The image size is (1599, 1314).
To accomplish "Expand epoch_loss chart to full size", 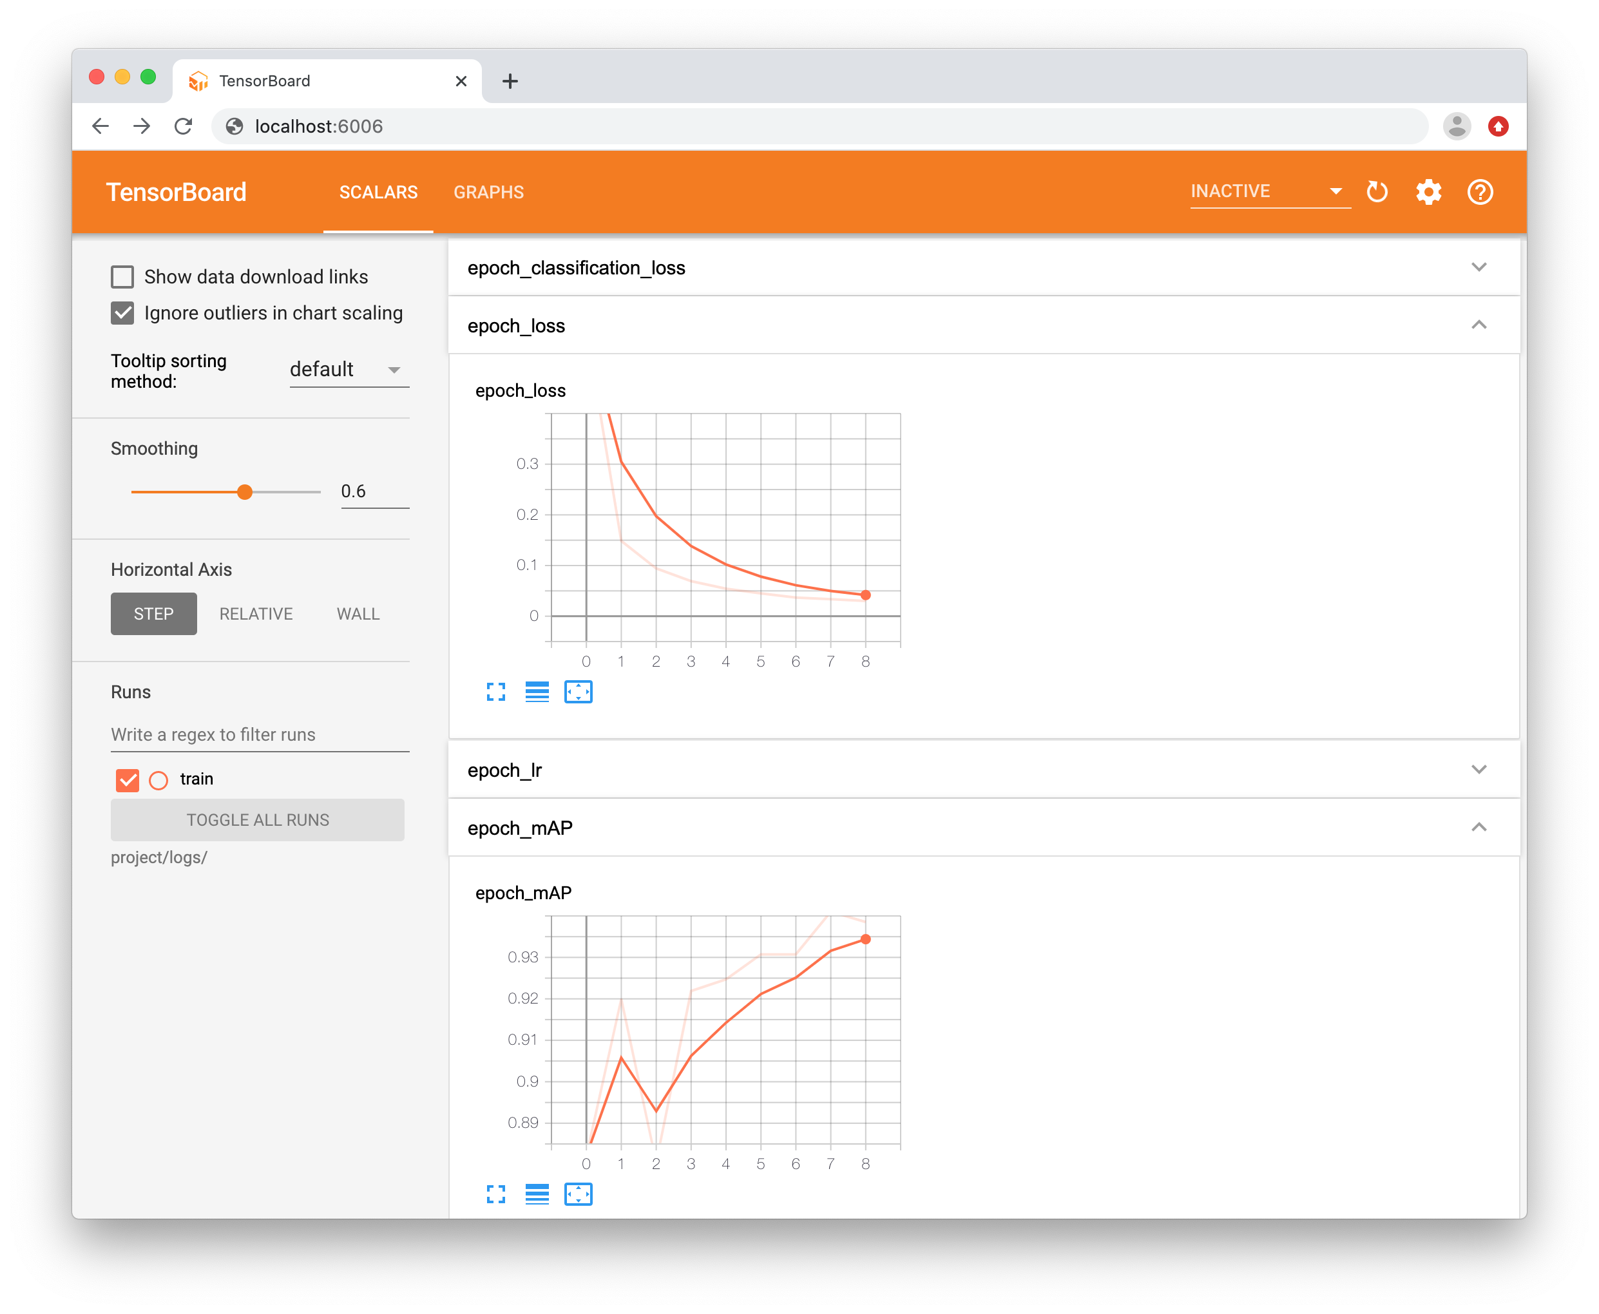I will pos(496,692).
